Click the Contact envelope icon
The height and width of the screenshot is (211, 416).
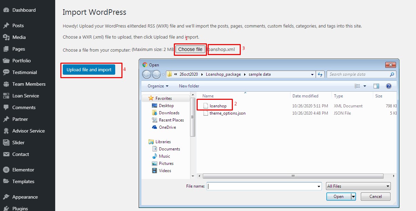[x=6, y=154]
